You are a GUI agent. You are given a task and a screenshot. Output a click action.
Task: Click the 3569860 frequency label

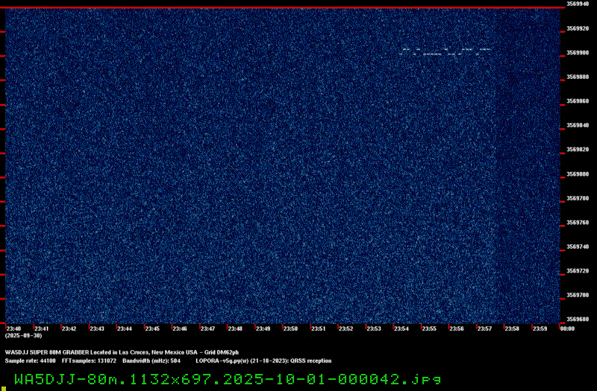tap(578, 101)
